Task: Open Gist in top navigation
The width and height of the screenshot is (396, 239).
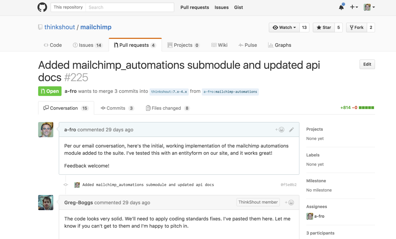Action: 238,7
